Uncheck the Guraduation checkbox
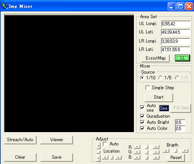Image resolution: width=194 pixels, height=164 pixels. (x=142, y=116)
